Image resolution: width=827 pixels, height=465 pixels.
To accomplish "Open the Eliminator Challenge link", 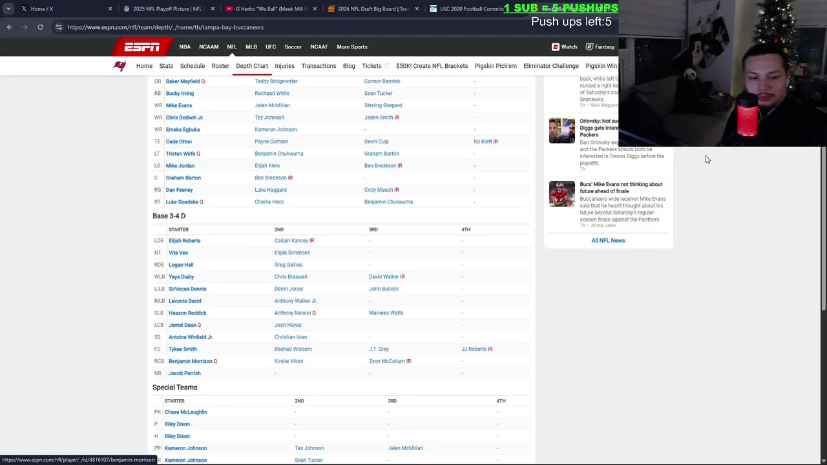I will pyautogui.click(x=551, y=66).
